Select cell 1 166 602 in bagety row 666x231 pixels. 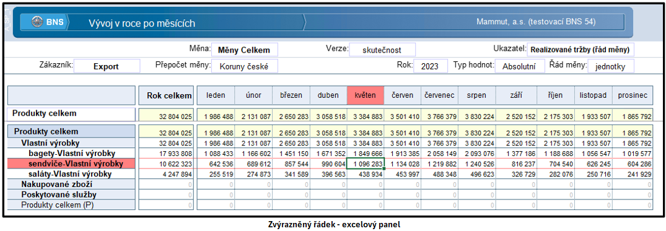click(253, 153)
